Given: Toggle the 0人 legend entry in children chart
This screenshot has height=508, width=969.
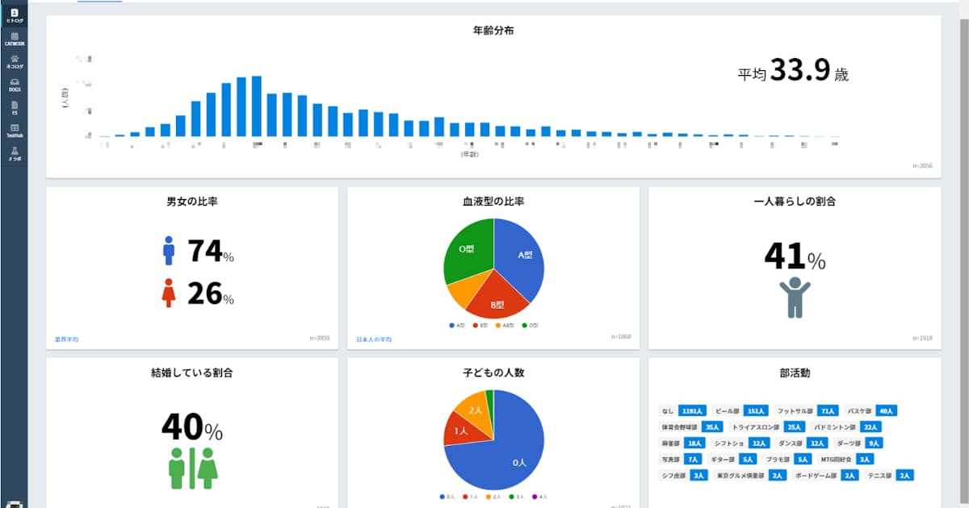Looking at the screenshot, I should click(447, 497).
